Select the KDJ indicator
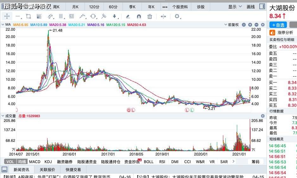Viewport: 297px width, 178px height. point(48,162)
